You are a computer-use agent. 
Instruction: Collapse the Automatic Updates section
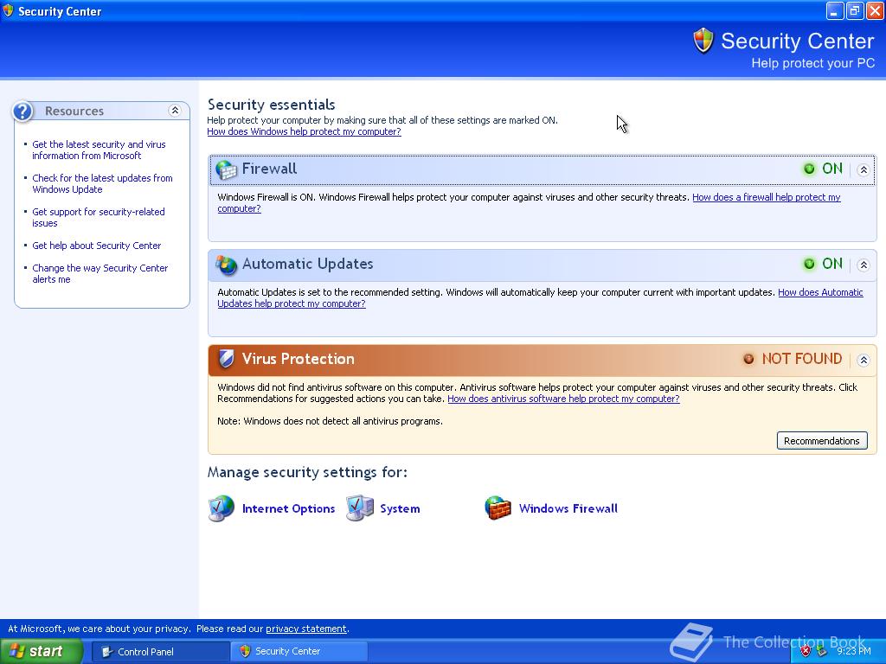pyautogui.click(x=863, y=265)
